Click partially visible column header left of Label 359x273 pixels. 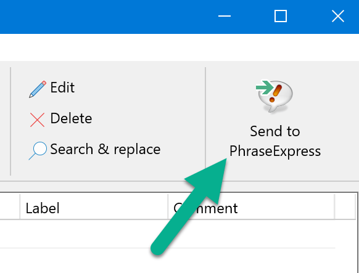(x=10, y=206)
